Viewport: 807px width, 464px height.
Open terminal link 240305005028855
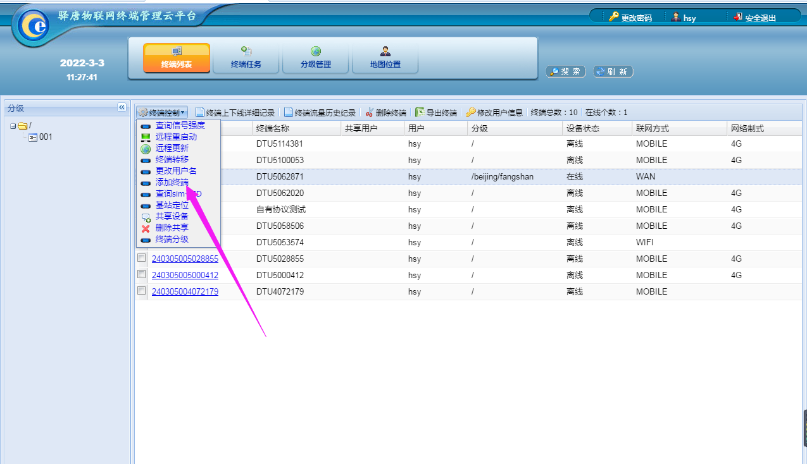pyautogui.click(x=185, y=259)
